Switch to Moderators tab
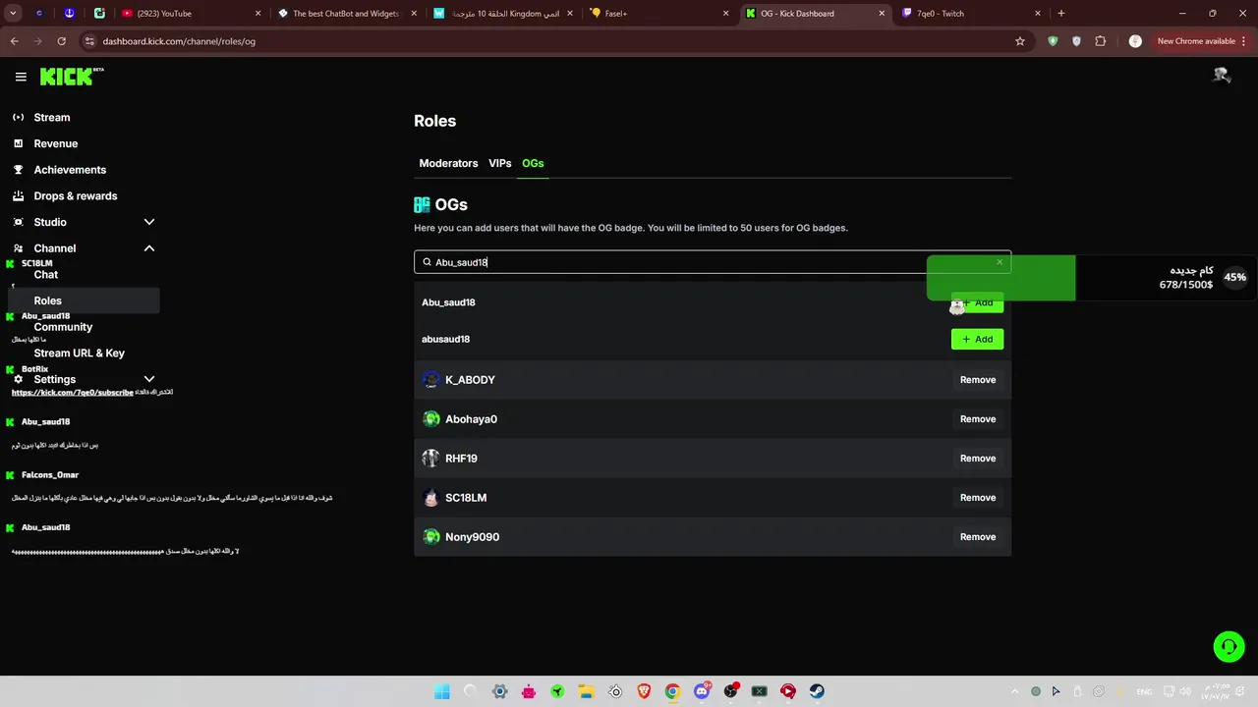 (x=448, y=163)
